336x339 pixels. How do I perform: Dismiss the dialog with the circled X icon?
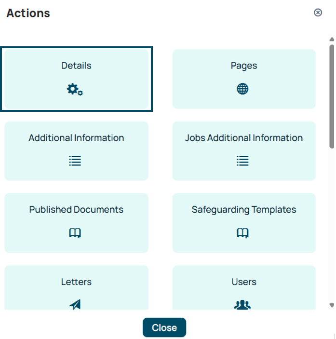pyautogui.click(x=318, y=13)
